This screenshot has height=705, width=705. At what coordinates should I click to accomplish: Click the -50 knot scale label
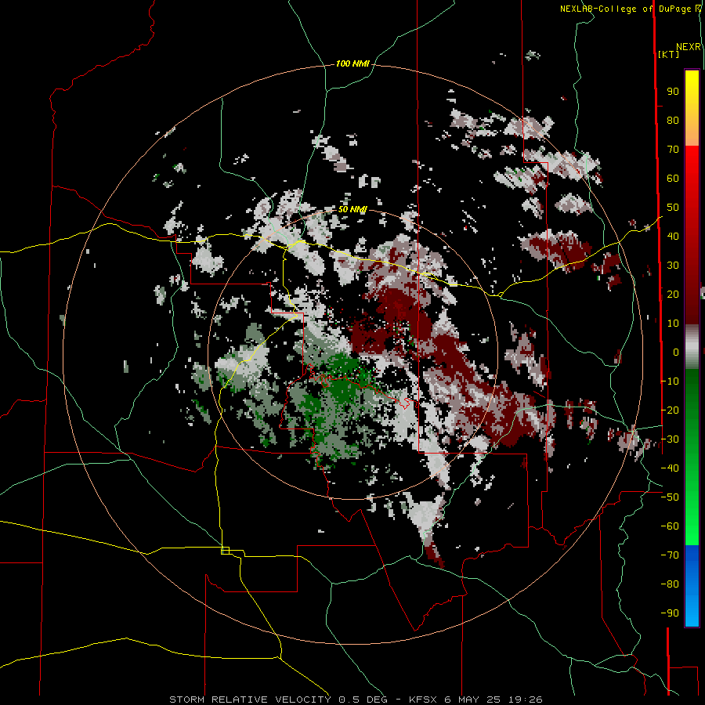click(670, 497)
